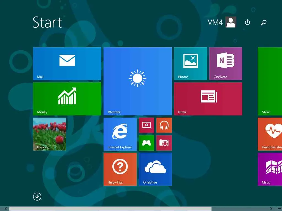Open the Video tile
Image resolution: width=282 pixels, height=211 pixels.
147,125
